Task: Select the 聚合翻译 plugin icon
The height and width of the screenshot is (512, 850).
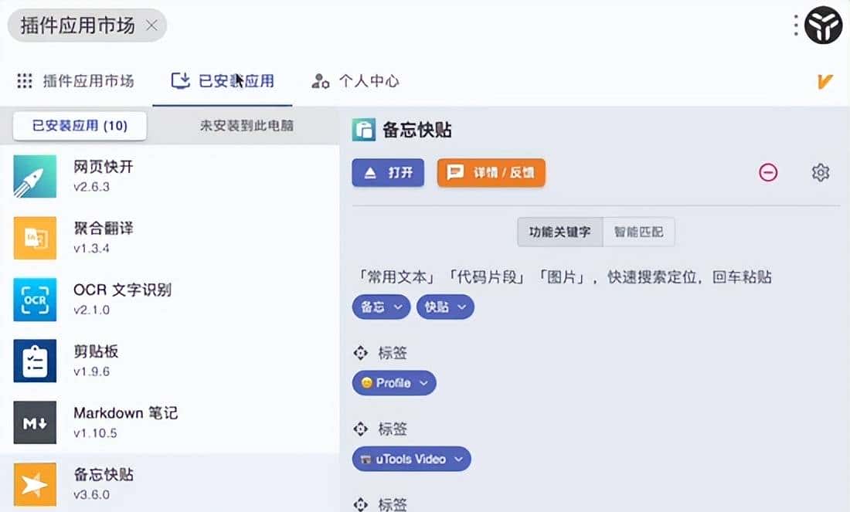Action: pyautogui.click(x=34, y=238)
